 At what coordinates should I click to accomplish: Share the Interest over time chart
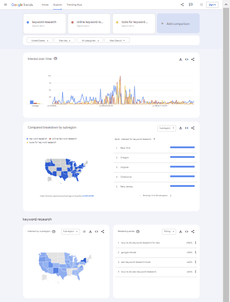pos(193,59)
